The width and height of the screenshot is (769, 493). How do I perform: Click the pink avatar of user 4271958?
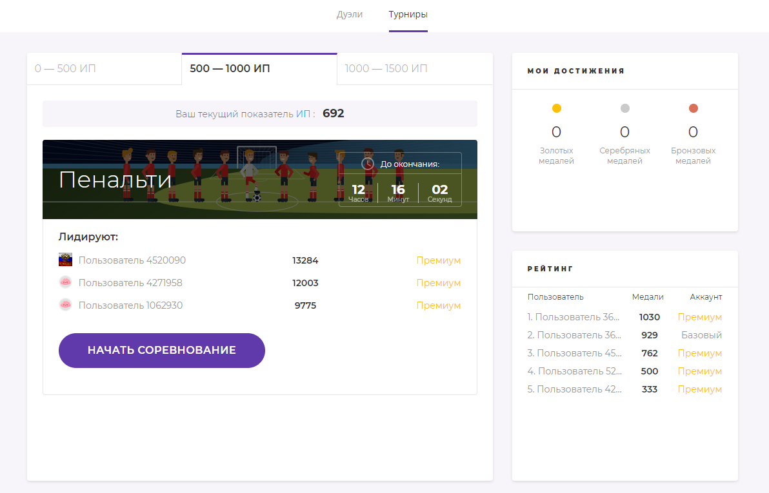pyautogui.click(x=65, y=282)
